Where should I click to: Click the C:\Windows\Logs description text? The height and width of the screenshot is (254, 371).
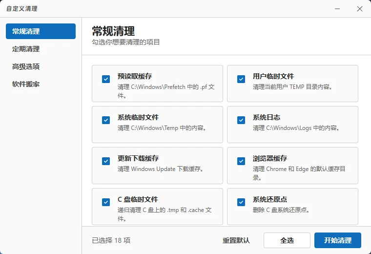coord(296,128)
